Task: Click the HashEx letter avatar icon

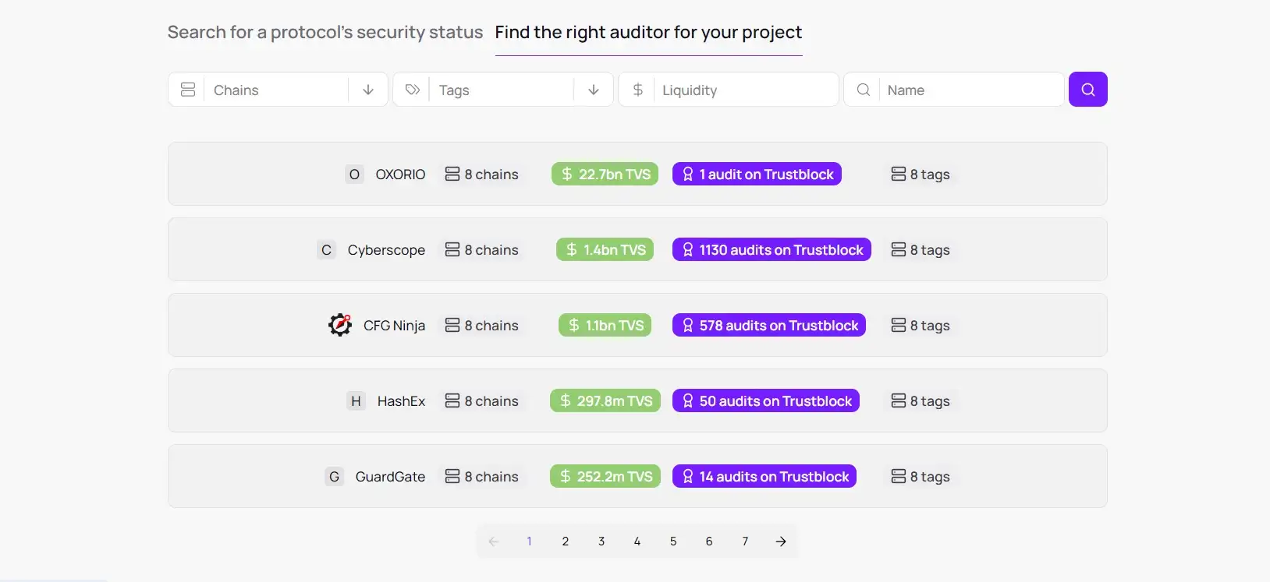Action: (356, 401)
